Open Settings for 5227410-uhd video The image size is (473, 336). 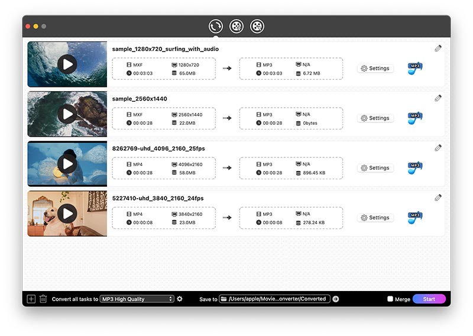coord(375,218)
